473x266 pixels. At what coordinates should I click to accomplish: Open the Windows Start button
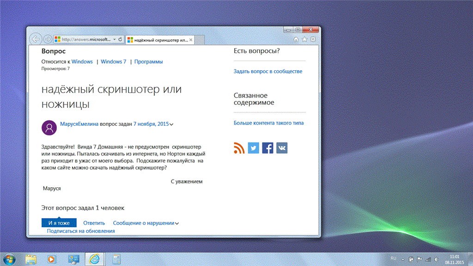click(9, 259)
